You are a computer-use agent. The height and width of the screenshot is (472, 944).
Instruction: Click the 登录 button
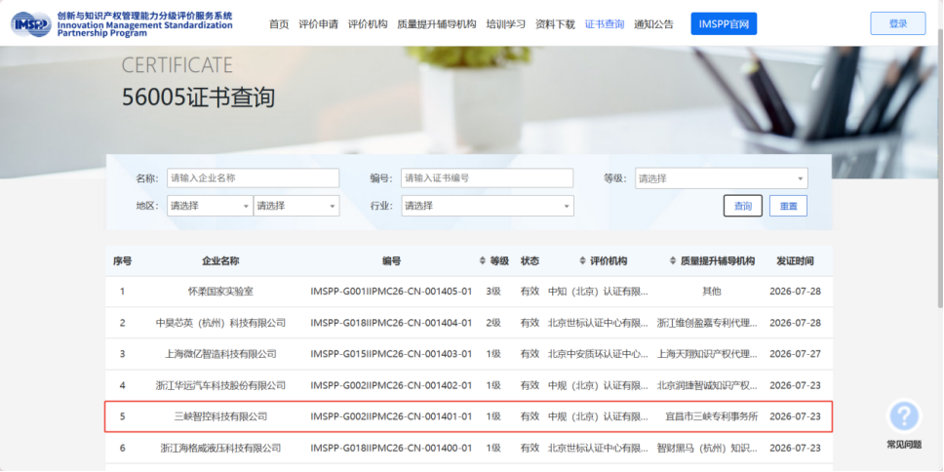pyautogui.click(x=897, y=23)
